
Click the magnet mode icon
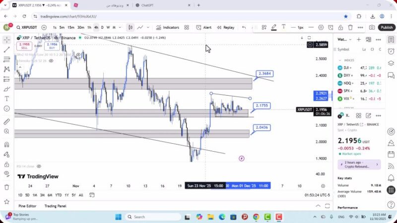tap(6, 145)
